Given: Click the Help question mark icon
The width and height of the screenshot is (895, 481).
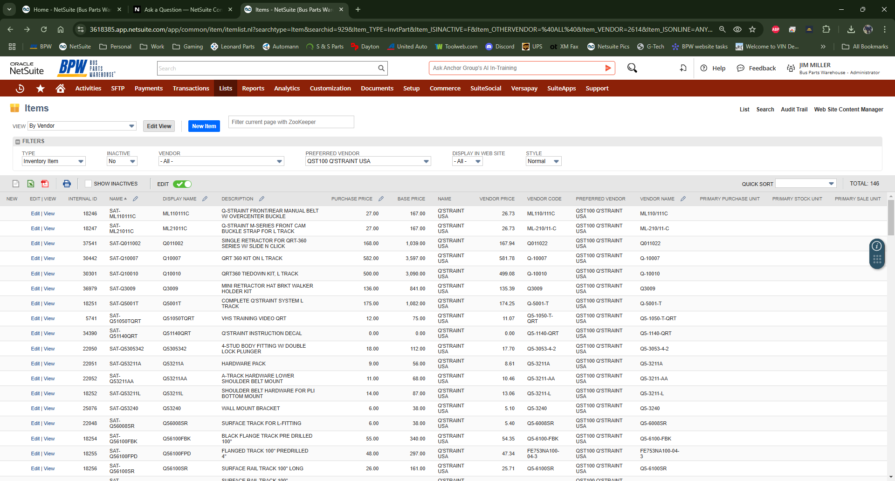Looking at the screenshot, I should [x=704, y=68].
